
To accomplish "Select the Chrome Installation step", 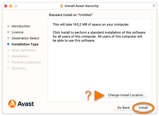I will point(26,62).
